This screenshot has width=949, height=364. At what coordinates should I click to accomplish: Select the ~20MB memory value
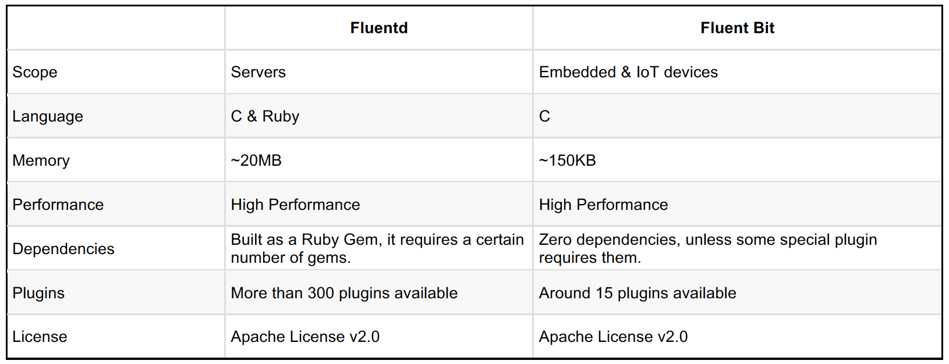[256, 160]
